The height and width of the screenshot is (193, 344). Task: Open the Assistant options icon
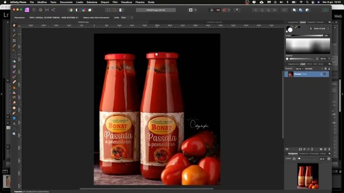pyautogui.click(x=237, y=10)
